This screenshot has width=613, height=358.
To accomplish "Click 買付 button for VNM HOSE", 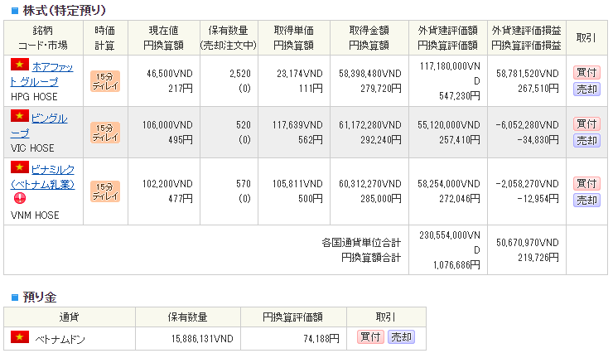I will coord(586,183).
